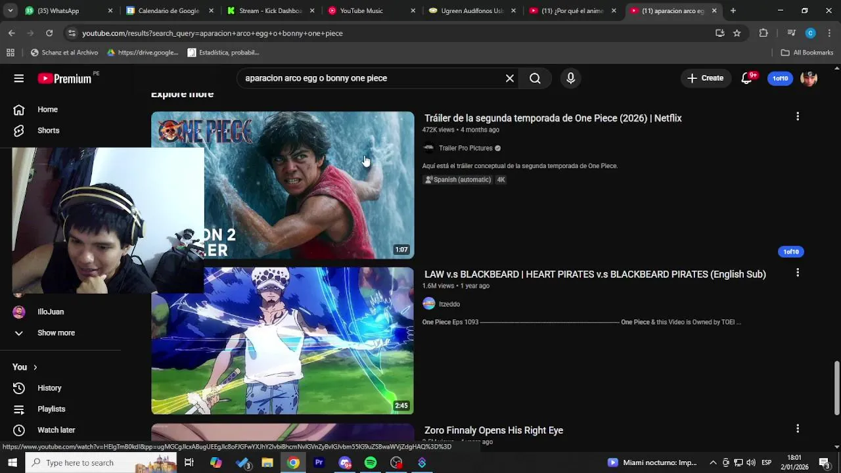Click title Tráiler de la segunda temporada

[x=553, y=118]
